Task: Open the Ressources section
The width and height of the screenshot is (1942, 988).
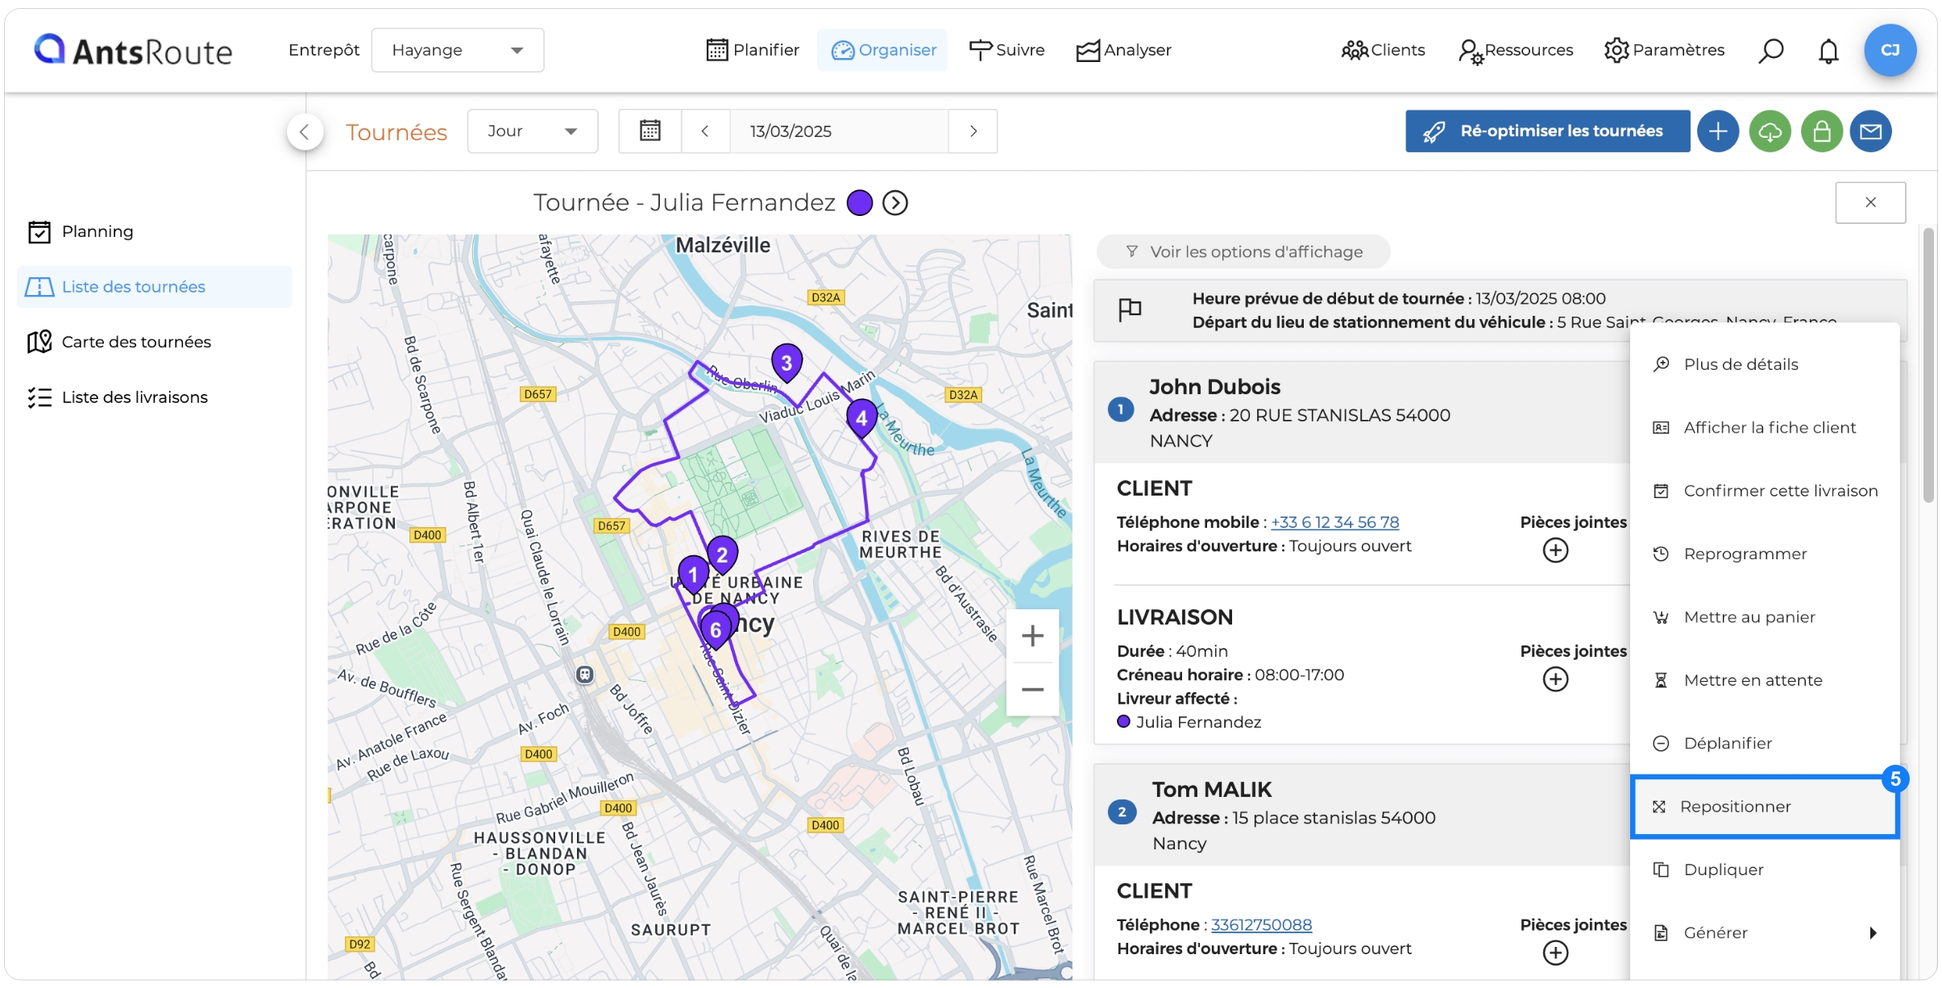Action: click(x=1516, y=50)
